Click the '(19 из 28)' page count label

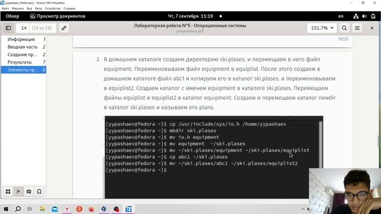tap(42, 28)
